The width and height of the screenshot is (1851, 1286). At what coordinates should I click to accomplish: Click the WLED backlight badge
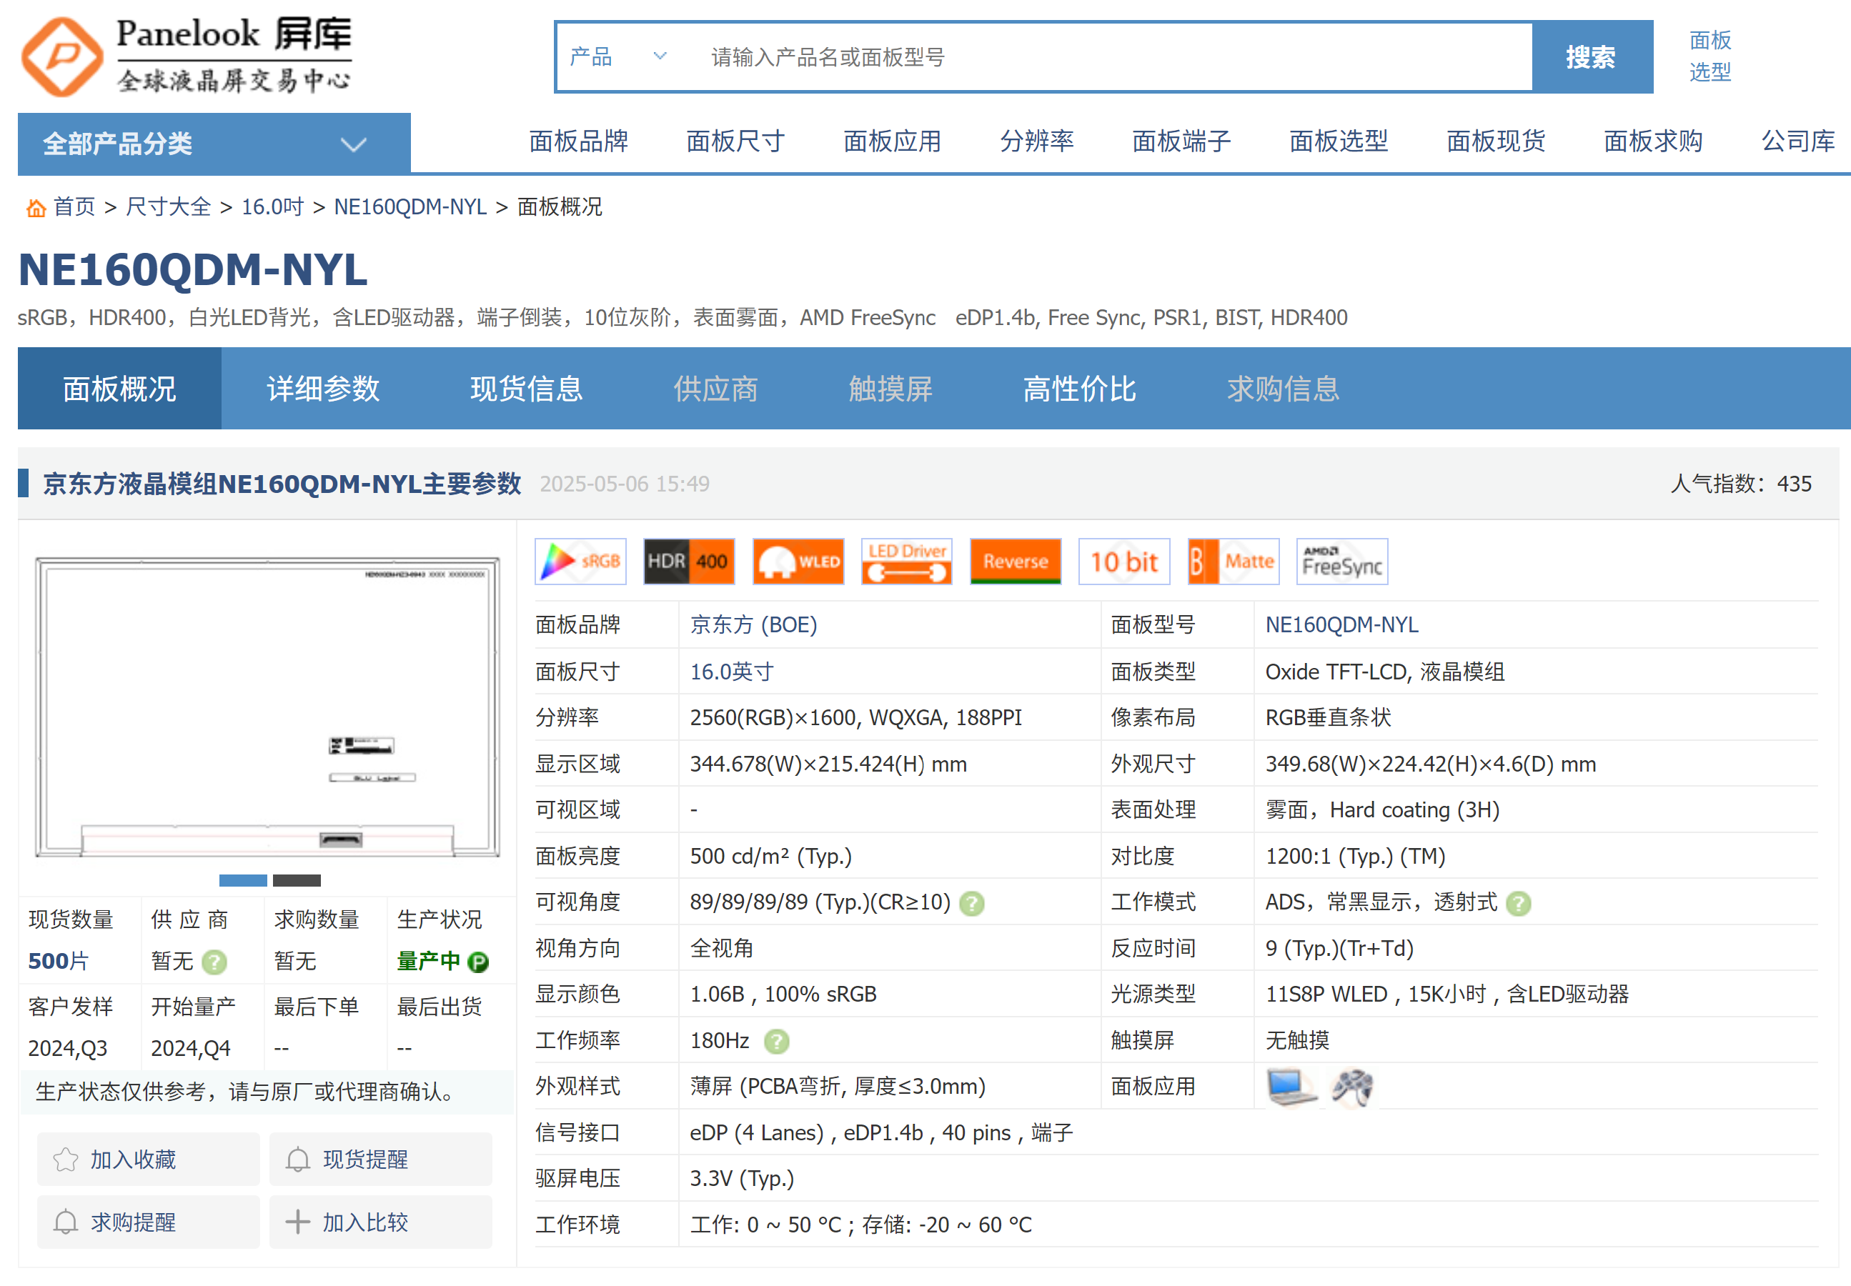tap(798, 562)
